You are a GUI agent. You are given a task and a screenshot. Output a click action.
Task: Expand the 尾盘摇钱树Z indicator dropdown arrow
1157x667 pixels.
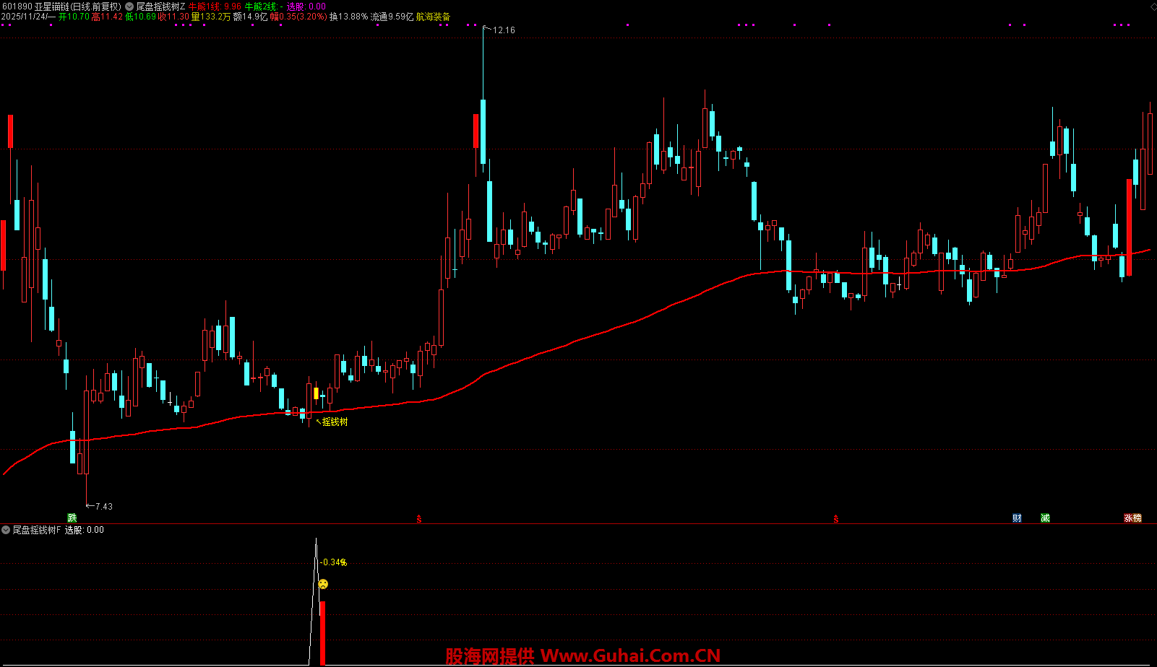(x=129, y=6)
